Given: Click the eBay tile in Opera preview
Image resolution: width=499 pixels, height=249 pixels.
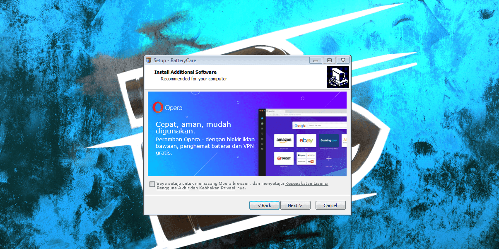Looking at the screenshot, I should (306, 140).
